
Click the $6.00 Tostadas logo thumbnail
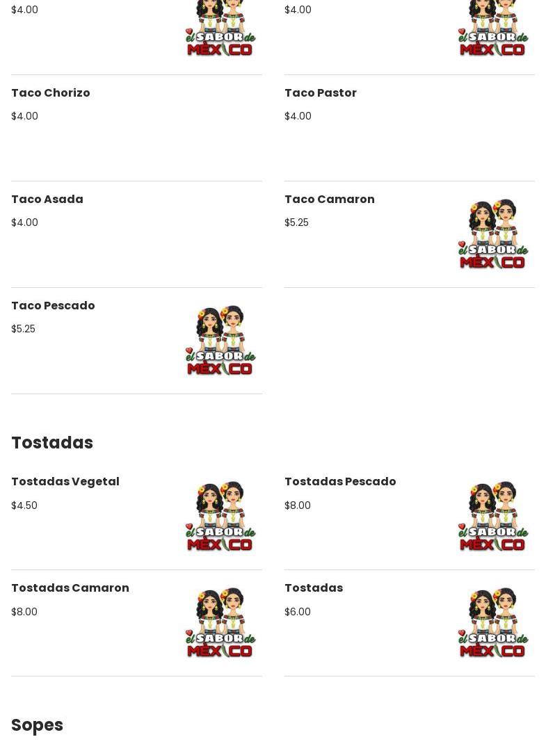[493, 623]
